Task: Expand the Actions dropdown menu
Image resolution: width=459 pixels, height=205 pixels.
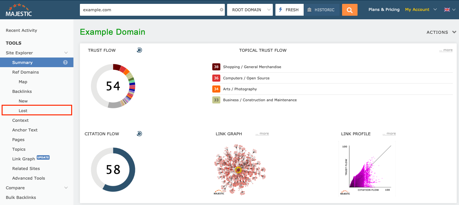Action: [441, 32]
